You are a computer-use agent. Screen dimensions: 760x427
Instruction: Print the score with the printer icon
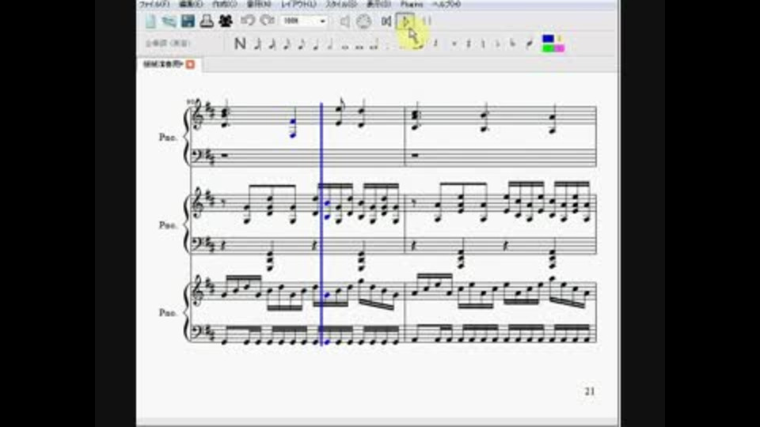pyautogui.click(x=207, y=21)
